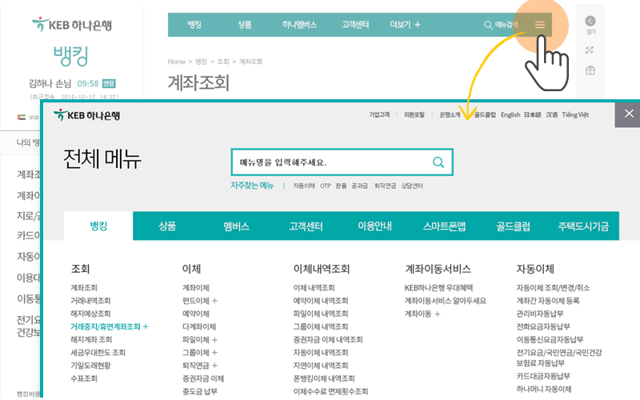This screenshot has width=640, height=400.
Task: Click the magnifier icon beside 메뉴검색
Action: [x=488, y=25]
